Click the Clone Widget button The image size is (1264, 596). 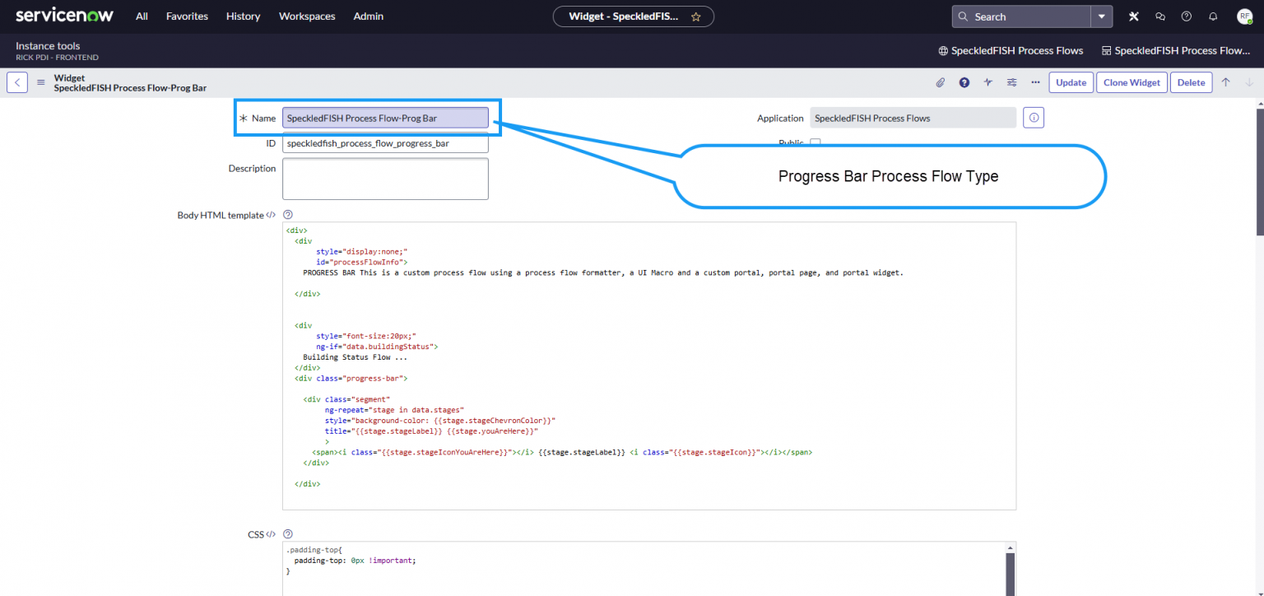tap(1131, 82)
